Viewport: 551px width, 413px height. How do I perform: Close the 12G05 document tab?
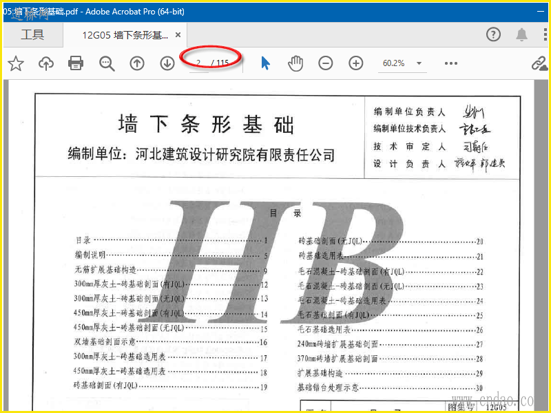click(x=178, y=35)
